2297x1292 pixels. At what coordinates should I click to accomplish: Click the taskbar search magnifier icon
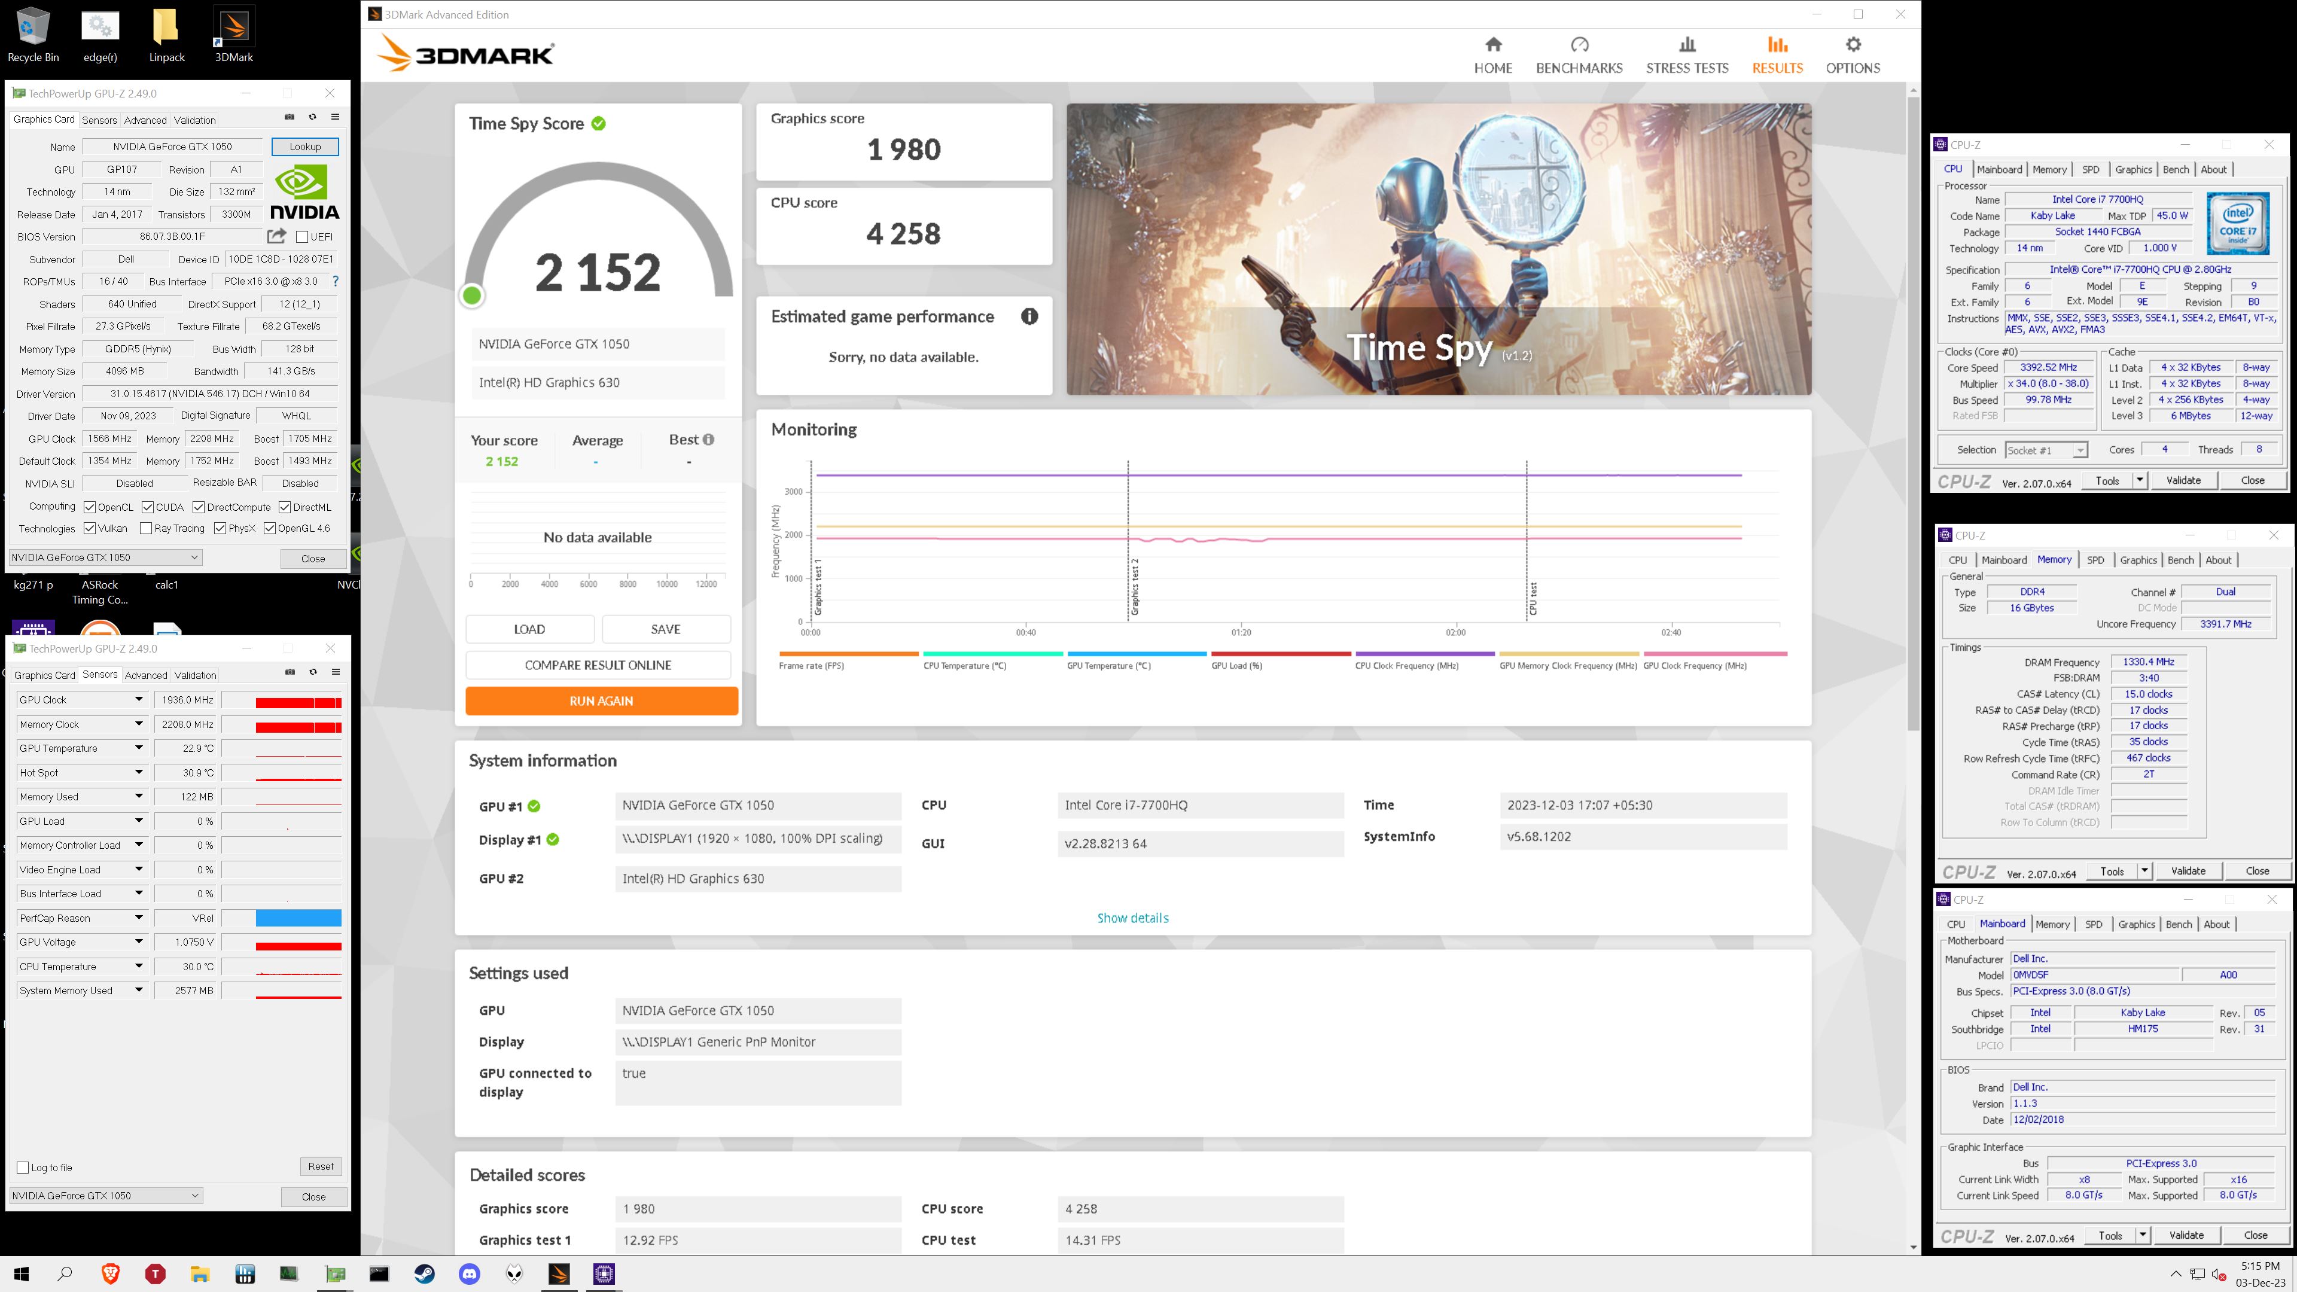coord(65,1274)
